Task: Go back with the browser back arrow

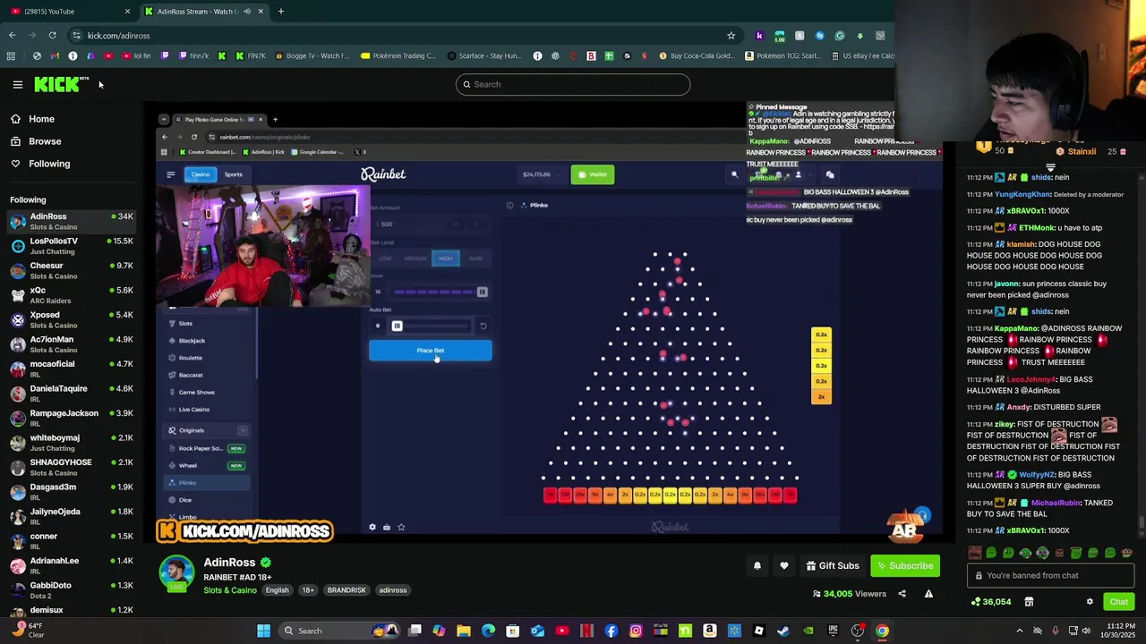Action: [12, 36]
